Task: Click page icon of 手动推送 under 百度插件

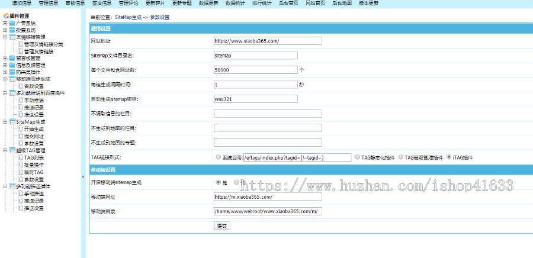Action: pos(20,101)
